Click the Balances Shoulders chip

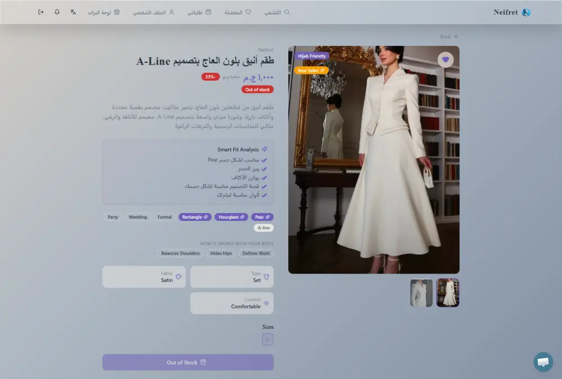pyautogui.click(x=180, y=253)
